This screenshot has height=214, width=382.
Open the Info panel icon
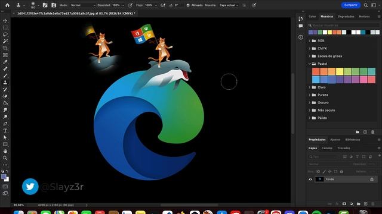[x=301, y=37]
